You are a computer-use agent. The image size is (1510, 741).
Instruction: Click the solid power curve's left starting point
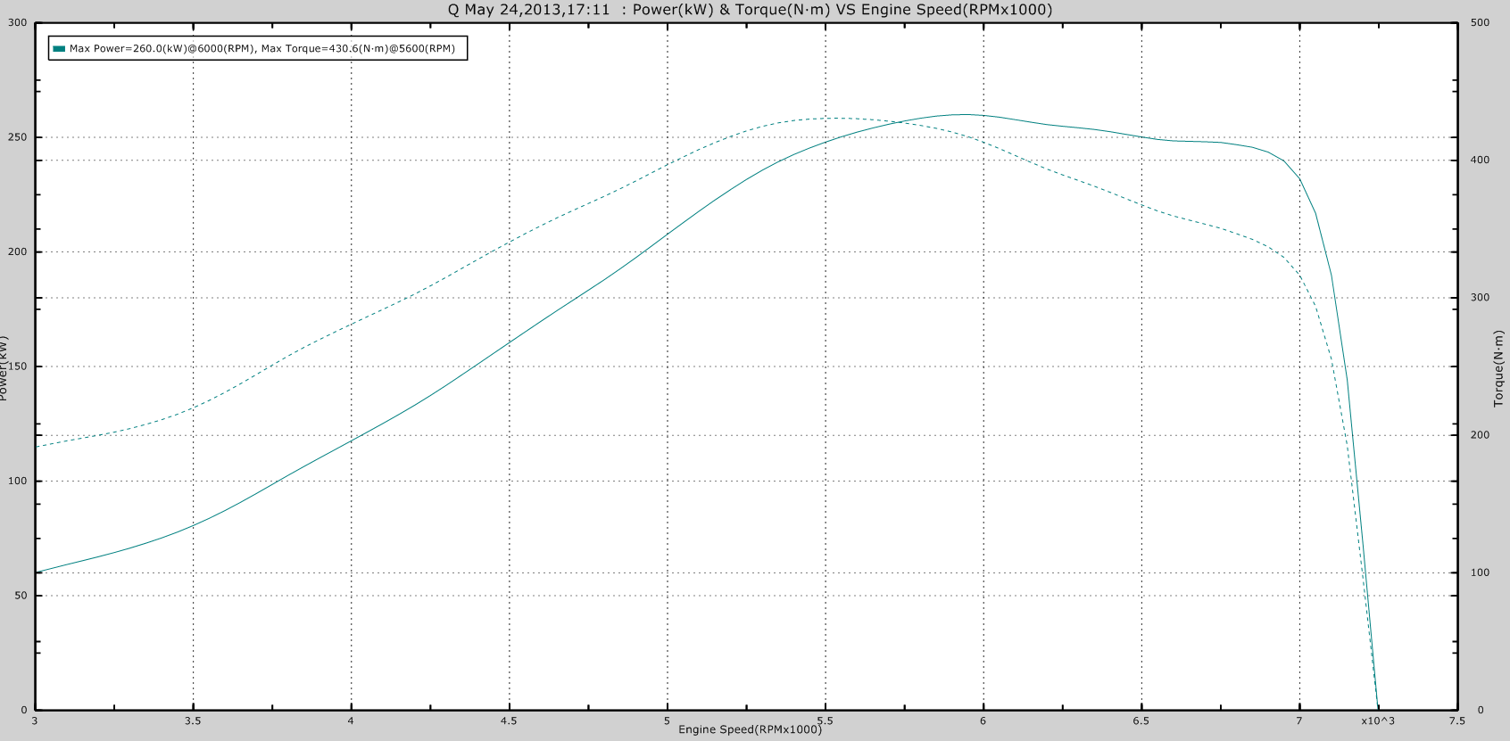37,572
